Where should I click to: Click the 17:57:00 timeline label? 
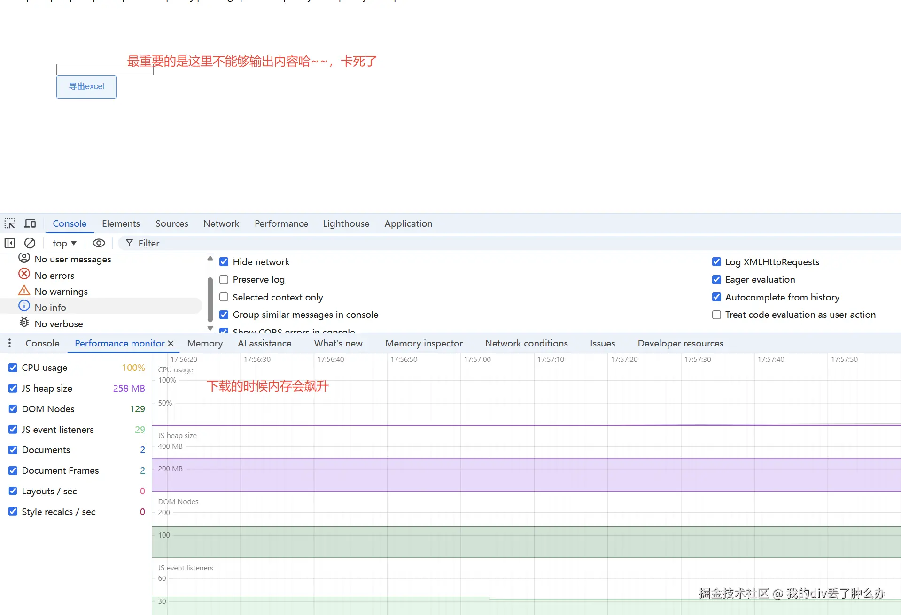tap(477, 360)
